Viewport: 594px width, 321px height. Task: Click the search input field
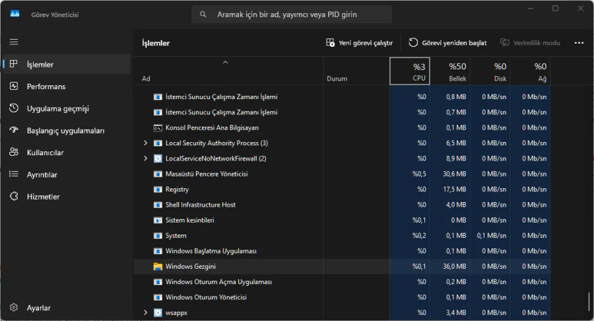(292, 15)
